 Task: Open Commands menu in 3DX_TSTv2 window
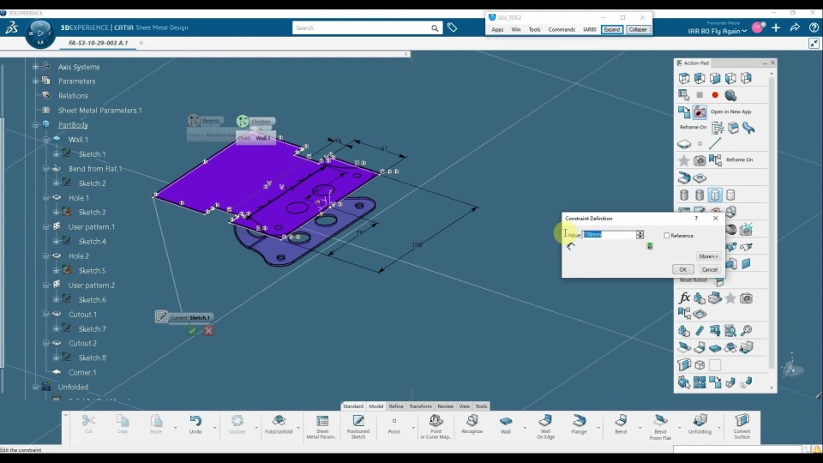coord(562,29)
